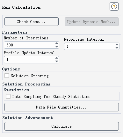Focus the Number of Iterations field
The height and width of the screenshot is (137, 123).
[x=29, y=45]
